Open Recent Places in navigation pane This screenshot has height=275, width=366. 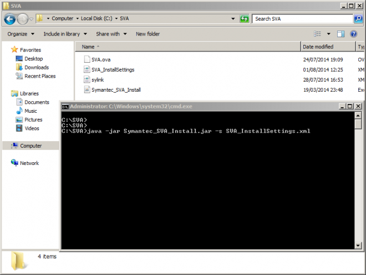(40, 76)
